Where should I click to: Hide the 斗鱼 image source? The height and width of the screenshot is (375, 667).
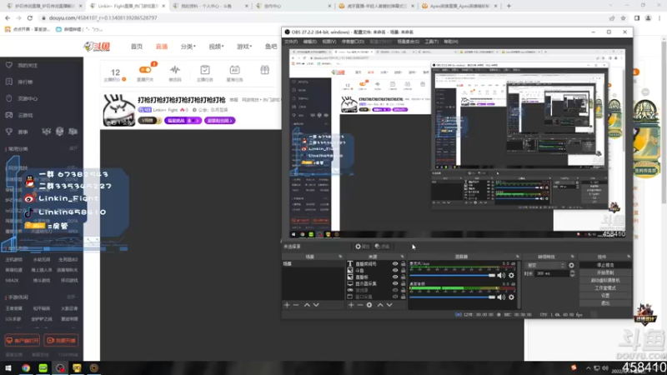394,270
